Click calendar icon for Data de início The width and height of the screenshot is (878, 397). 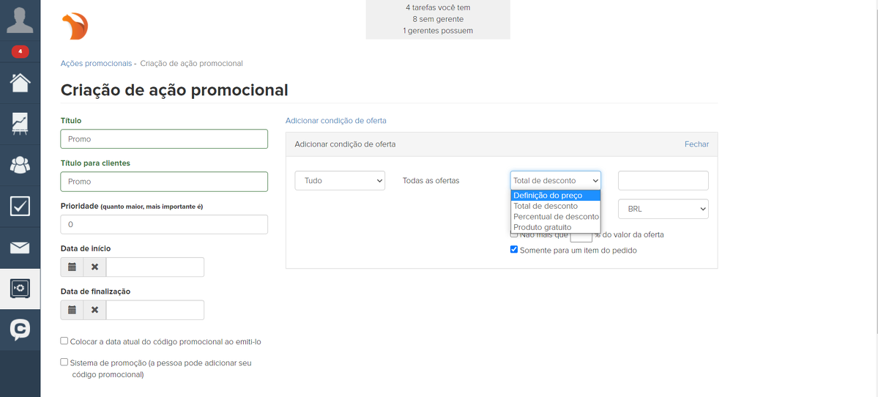coord(72,267)
